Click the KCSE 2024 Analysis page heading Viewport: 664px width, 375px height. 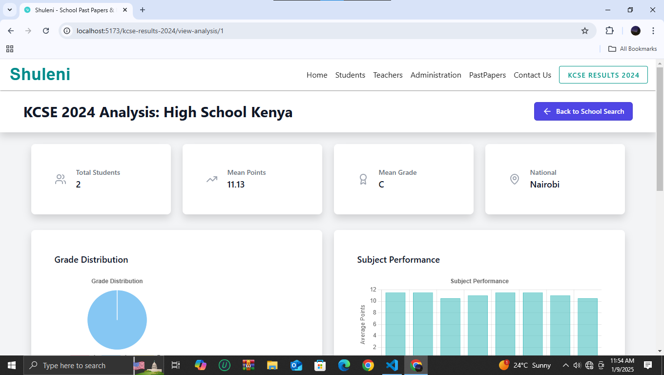tap(158, 112)
